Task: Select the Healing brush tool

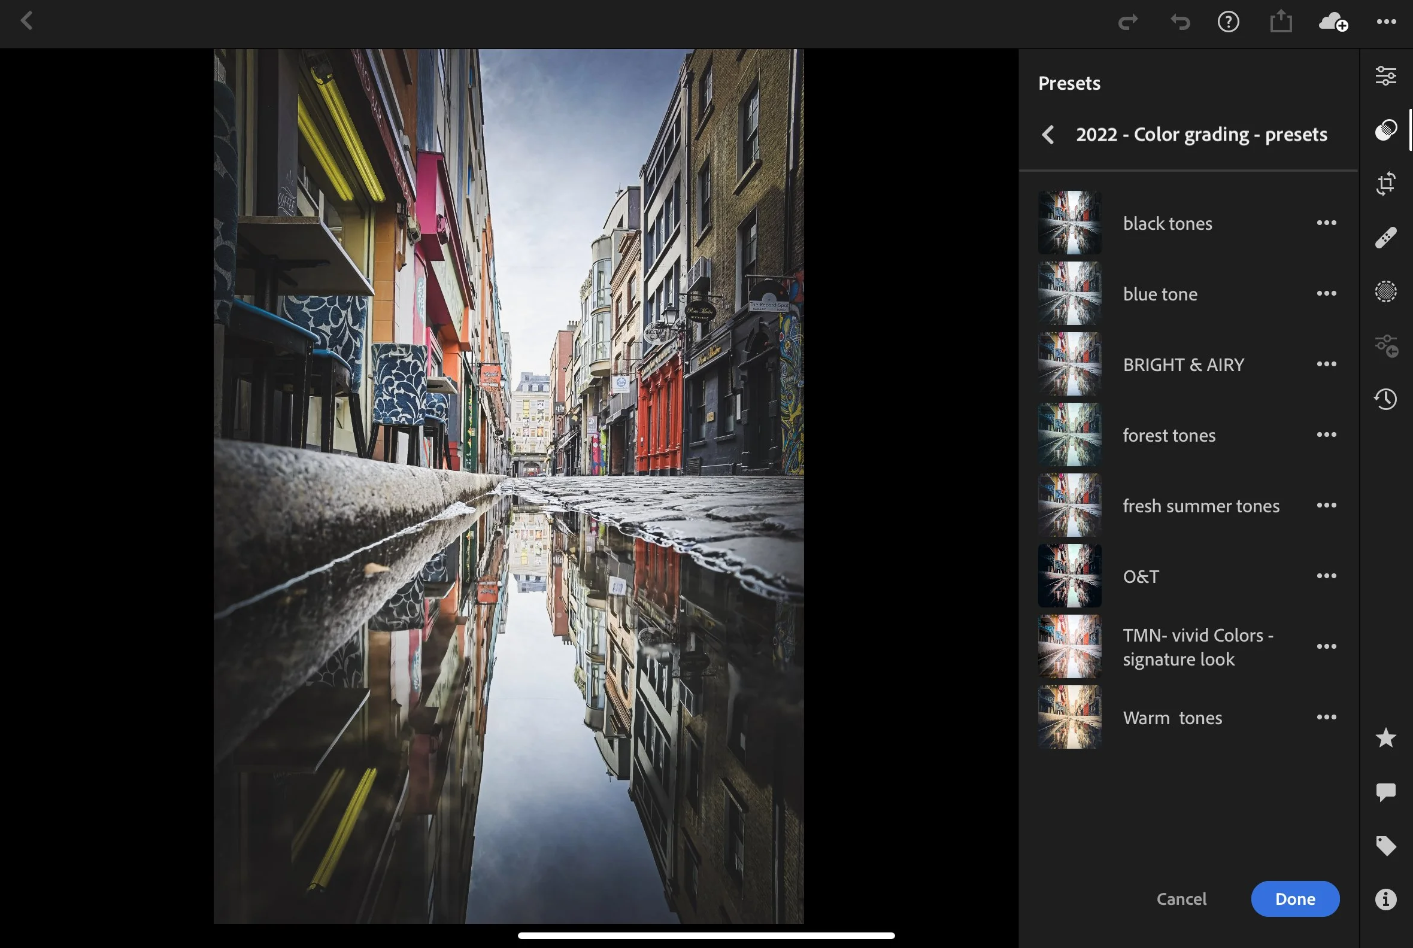Action: [x=1385, y=237]
